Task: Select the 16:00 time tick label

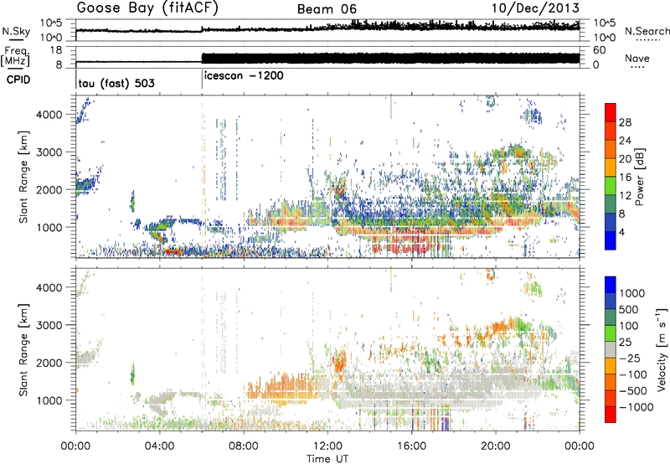Action: coord(411,446)
